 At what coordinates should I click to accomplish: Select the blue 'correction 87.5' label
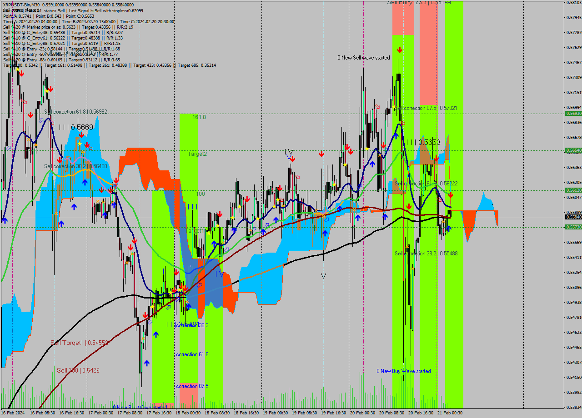192,386
